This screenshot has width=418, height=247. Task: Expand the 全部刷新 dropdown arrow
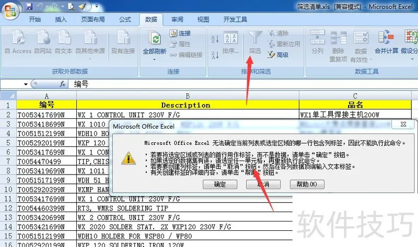coord(154,59)
